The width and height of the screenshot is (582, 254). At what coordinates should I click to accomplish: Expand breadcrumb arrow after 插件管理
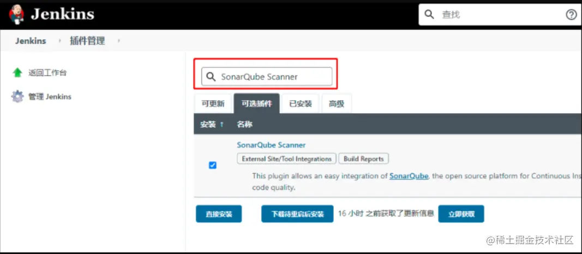coord(119,41)
